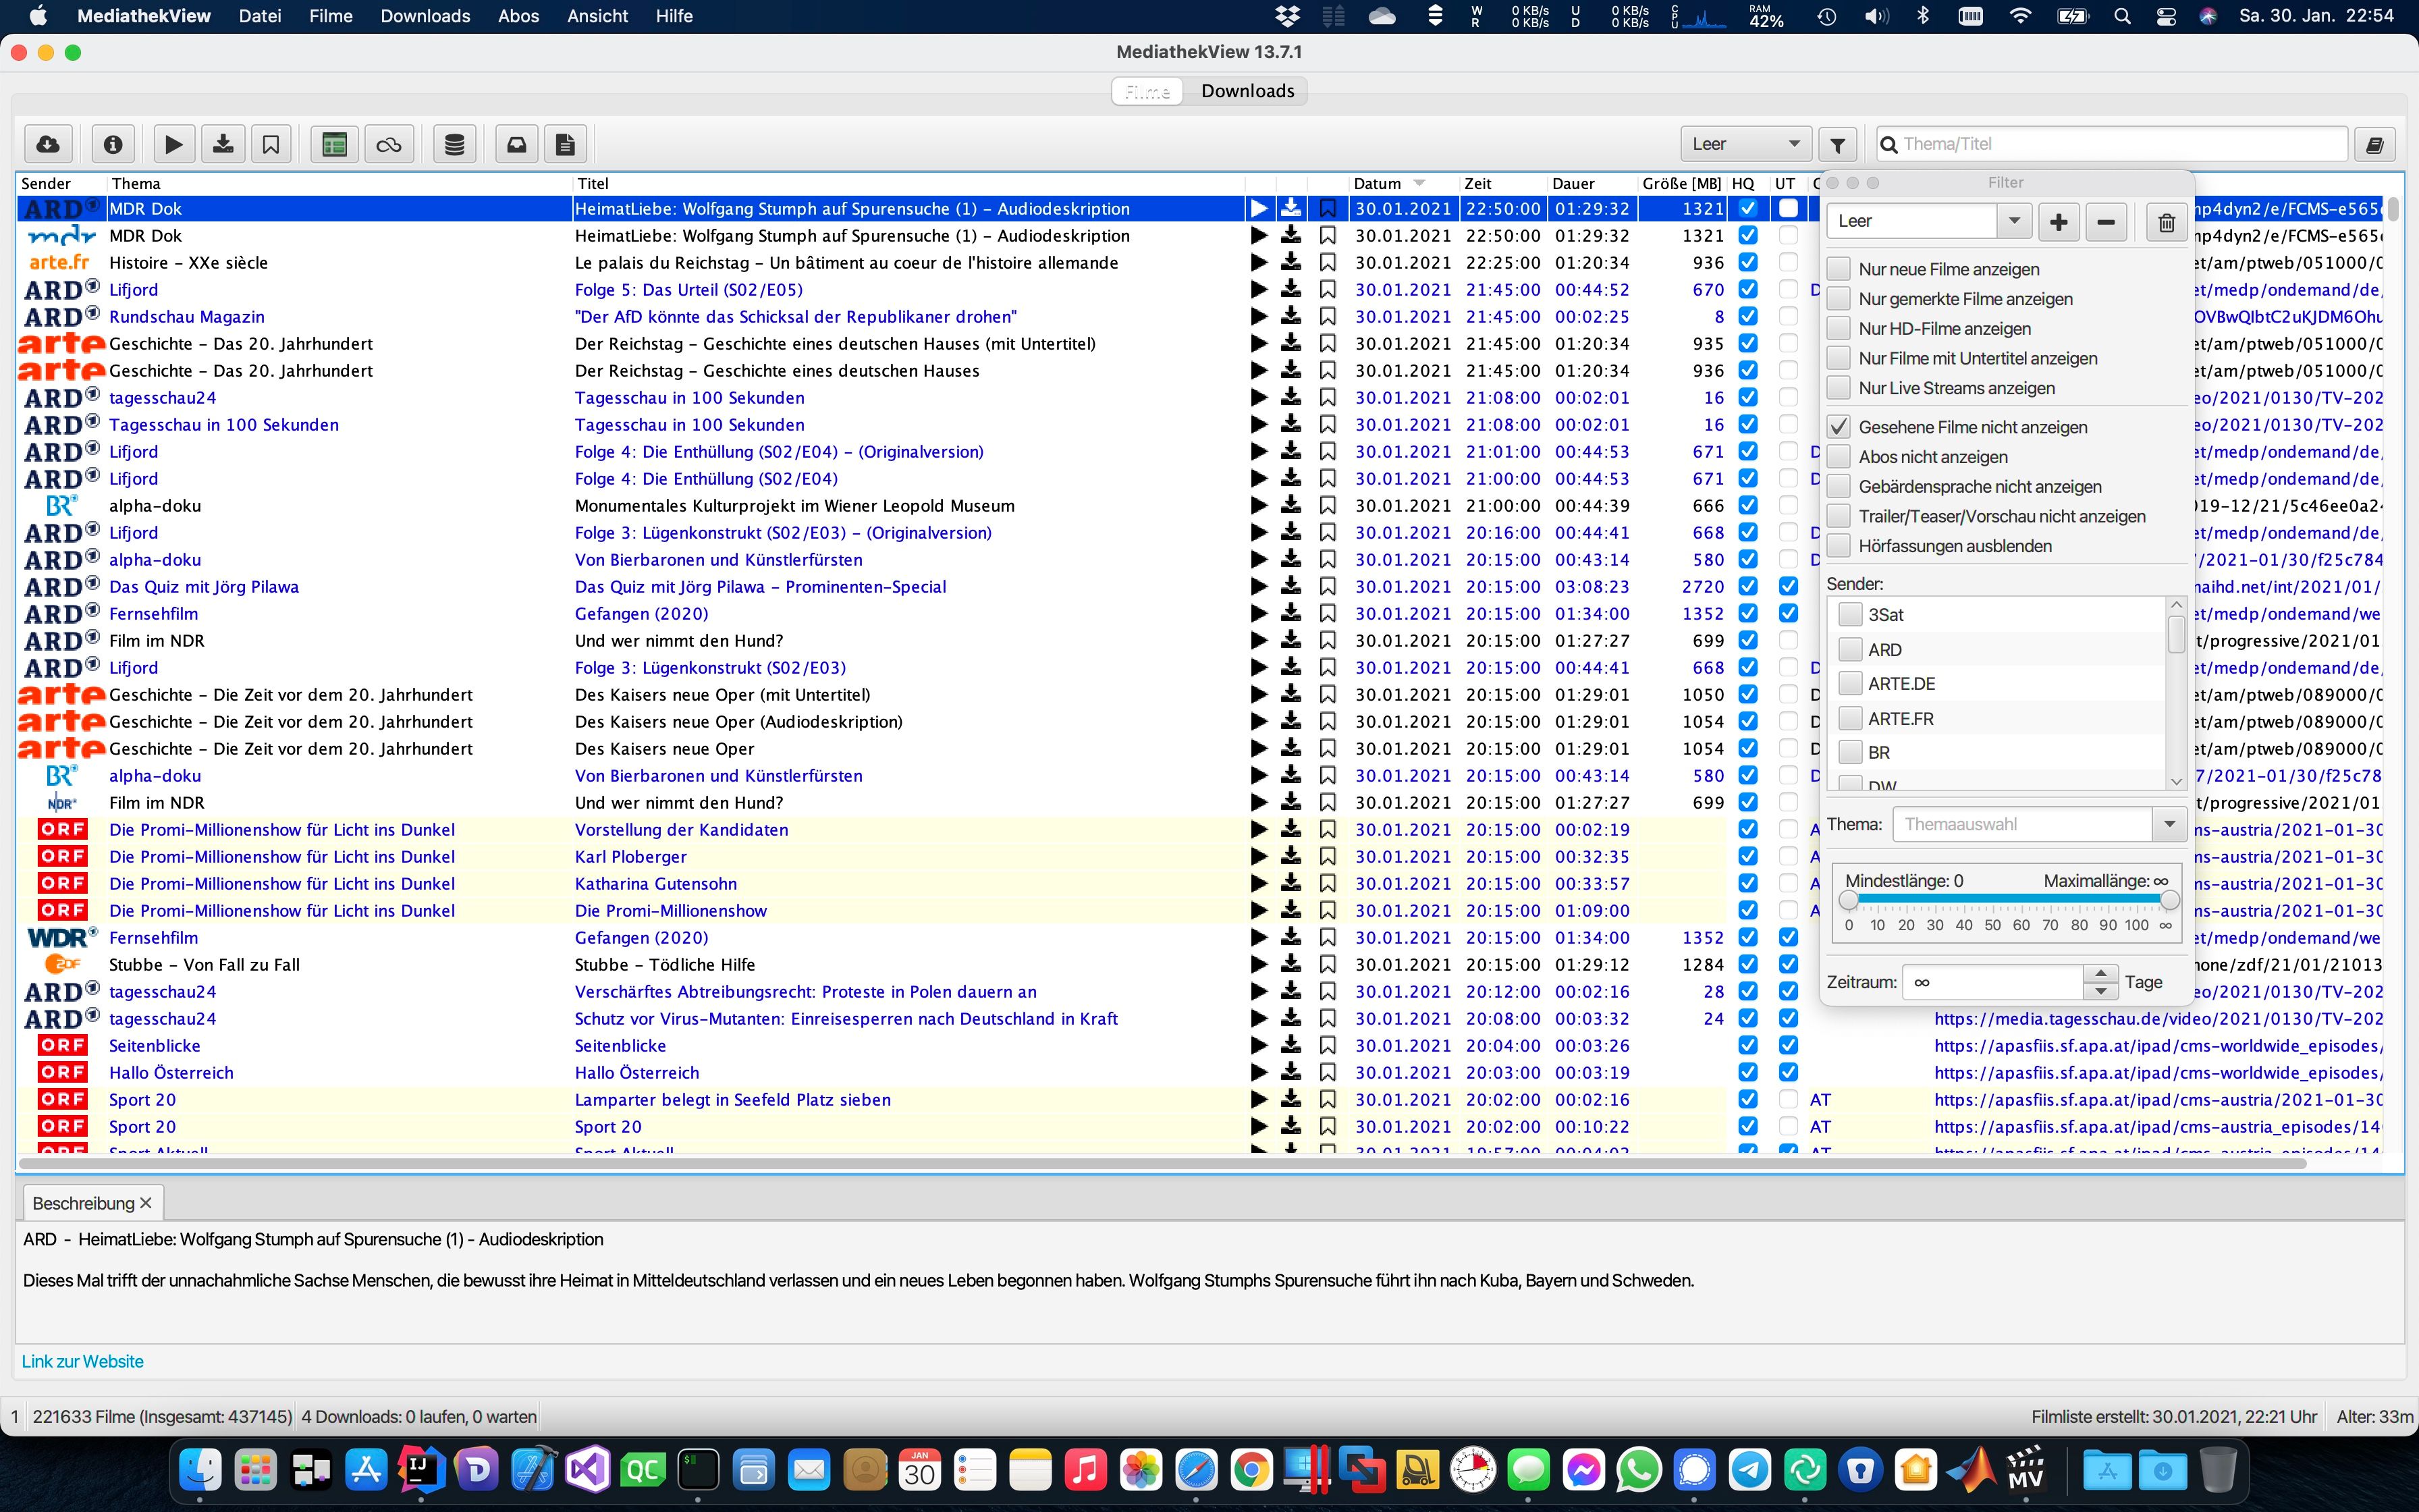The width and height of the screenshot is (2419, 1512).
Task: Bookmark the Das Quiz mit Jörg Pilawa row
Action: tap(1328, 587)
